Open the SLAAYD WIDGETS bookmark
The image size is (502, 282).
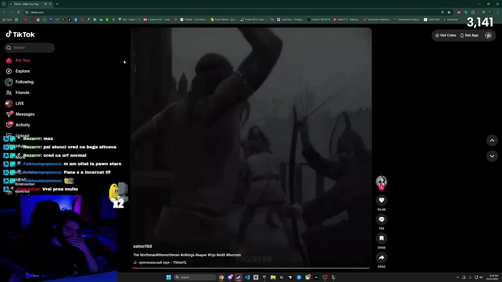coord(319,20)
